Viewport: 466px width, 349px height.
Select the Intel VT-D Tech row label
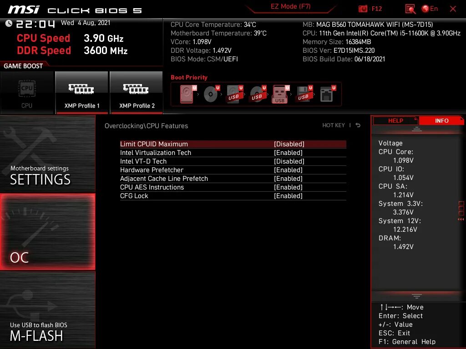[143, 161]
